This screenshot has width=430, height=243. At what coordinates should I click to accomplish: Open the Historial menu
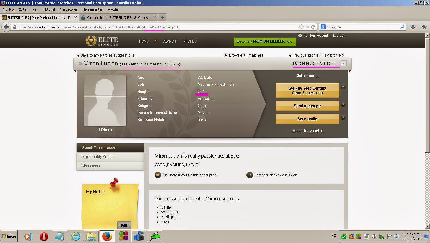click(49, 10)
